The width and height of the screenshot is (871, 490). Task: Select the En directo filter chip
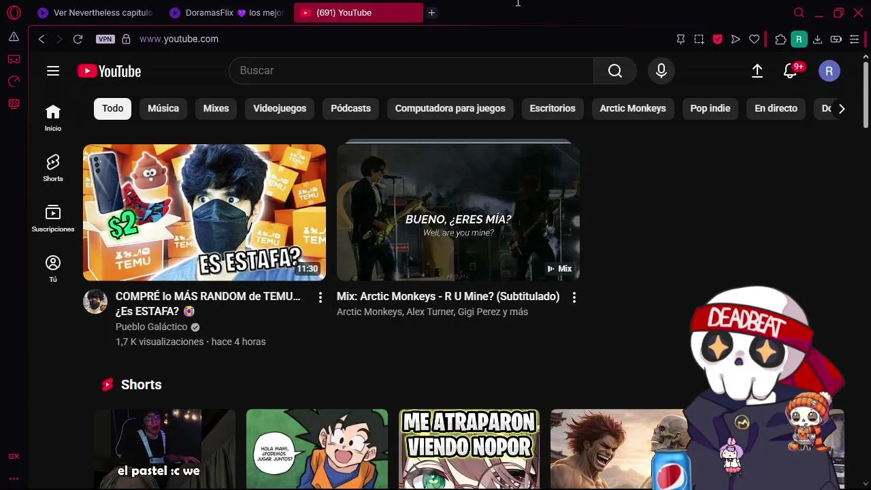coord(776,108)
